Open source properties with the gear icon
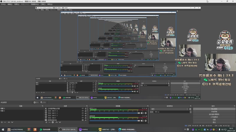This screenshot has width=236, height=132. click(x=53, y=122)
